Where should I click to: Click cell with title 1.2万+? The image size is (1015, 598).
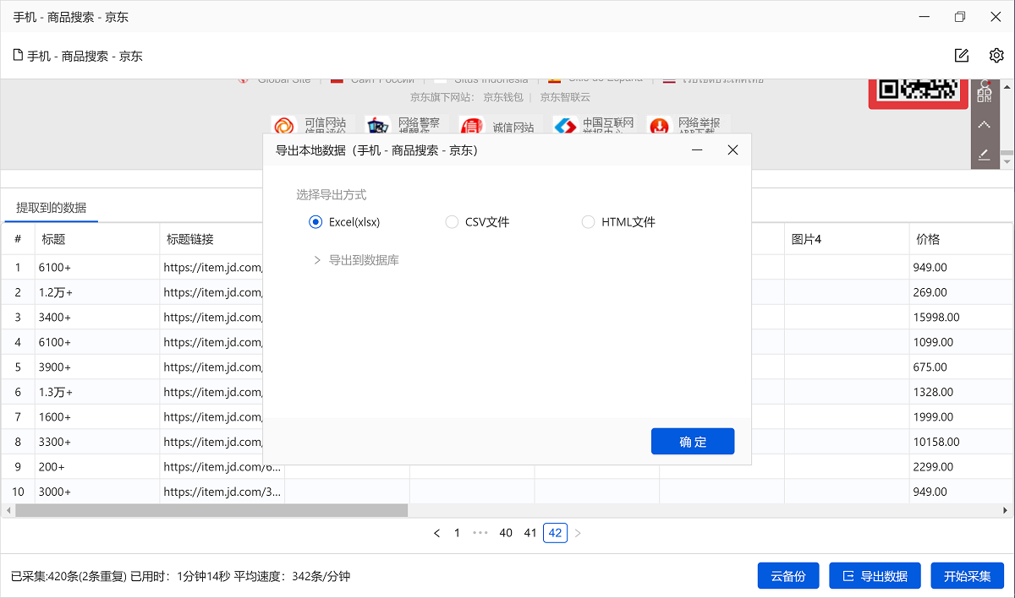[x=97, y=292]
